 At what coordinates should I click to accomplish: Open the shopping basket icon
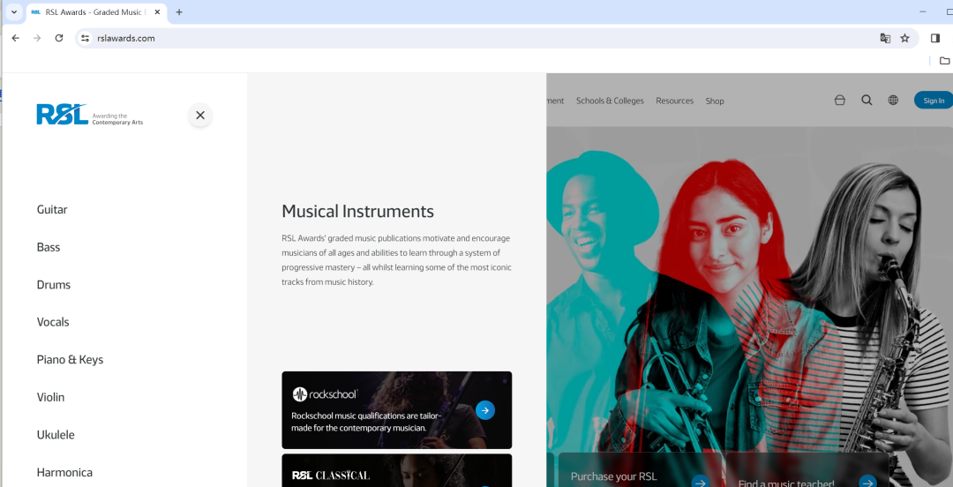pyautogui.click(x=839, y=101)
